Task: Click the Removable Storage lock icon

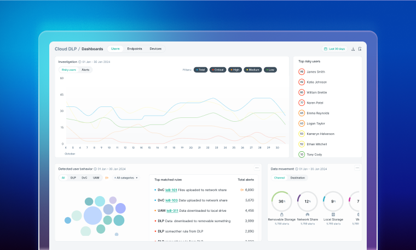Action: click(282, 215)
